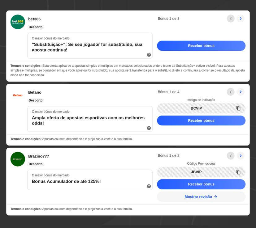Advance to next Brazino777 bonus

(241, 156)
